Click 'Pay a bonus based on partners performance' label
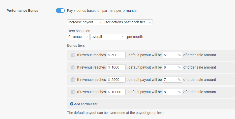 pos(102,11)
